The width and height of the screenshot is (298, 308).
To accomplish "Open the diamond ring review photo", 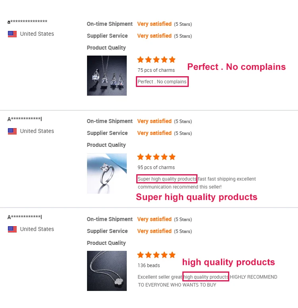I will tap(107, 173).
